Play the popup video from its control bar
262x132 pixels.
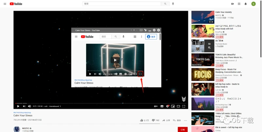coord(90,74)
